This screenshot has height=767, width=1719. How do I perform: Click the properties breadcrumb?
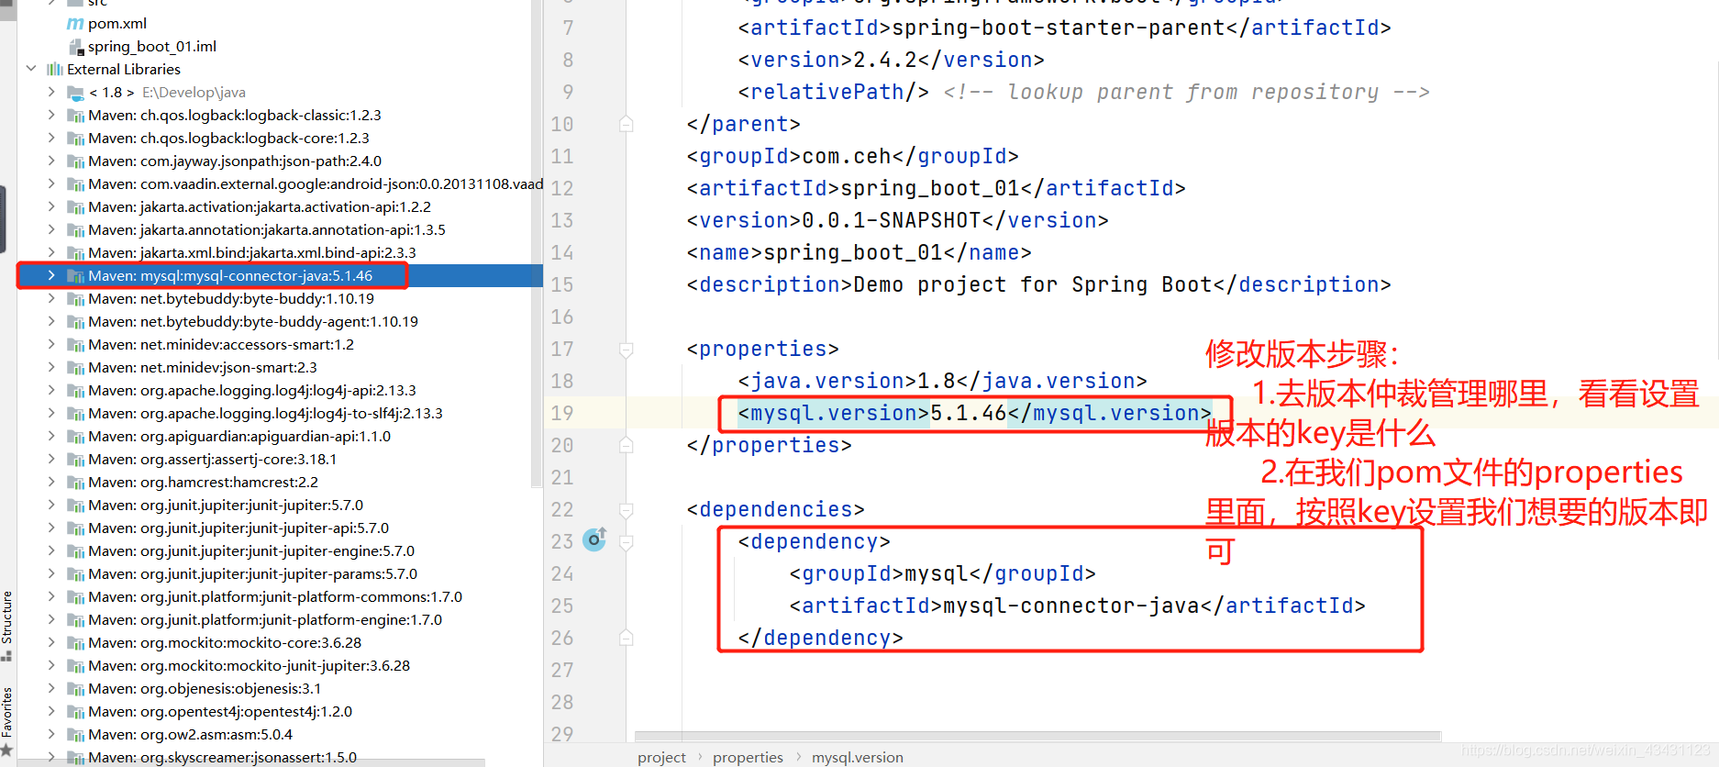pos(748,757)
